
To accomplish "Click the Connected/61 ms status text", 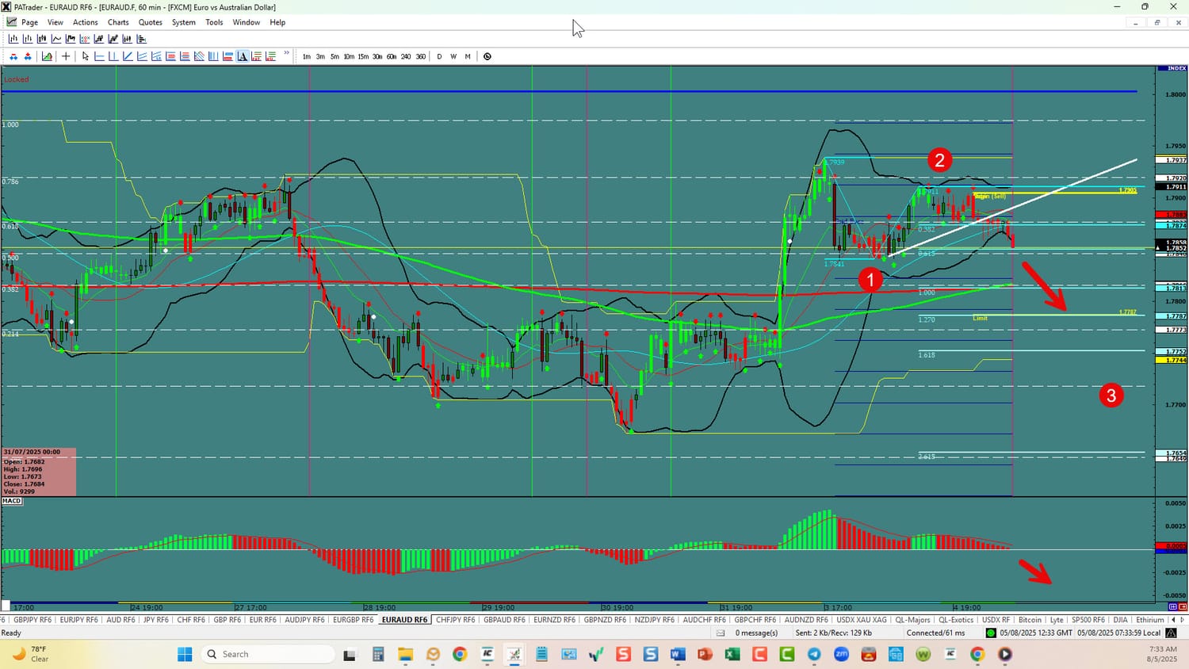I will [936, 633].
